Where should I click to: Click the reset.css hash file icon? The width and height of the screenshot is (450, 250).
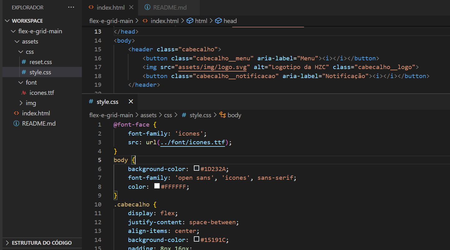tap(24, 62)
